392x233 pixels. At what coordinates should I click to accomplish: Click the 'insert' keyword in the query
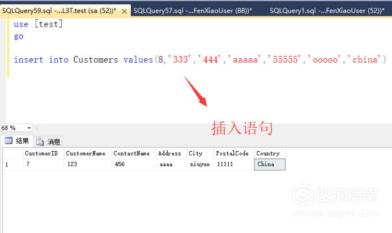pos(28,59)
